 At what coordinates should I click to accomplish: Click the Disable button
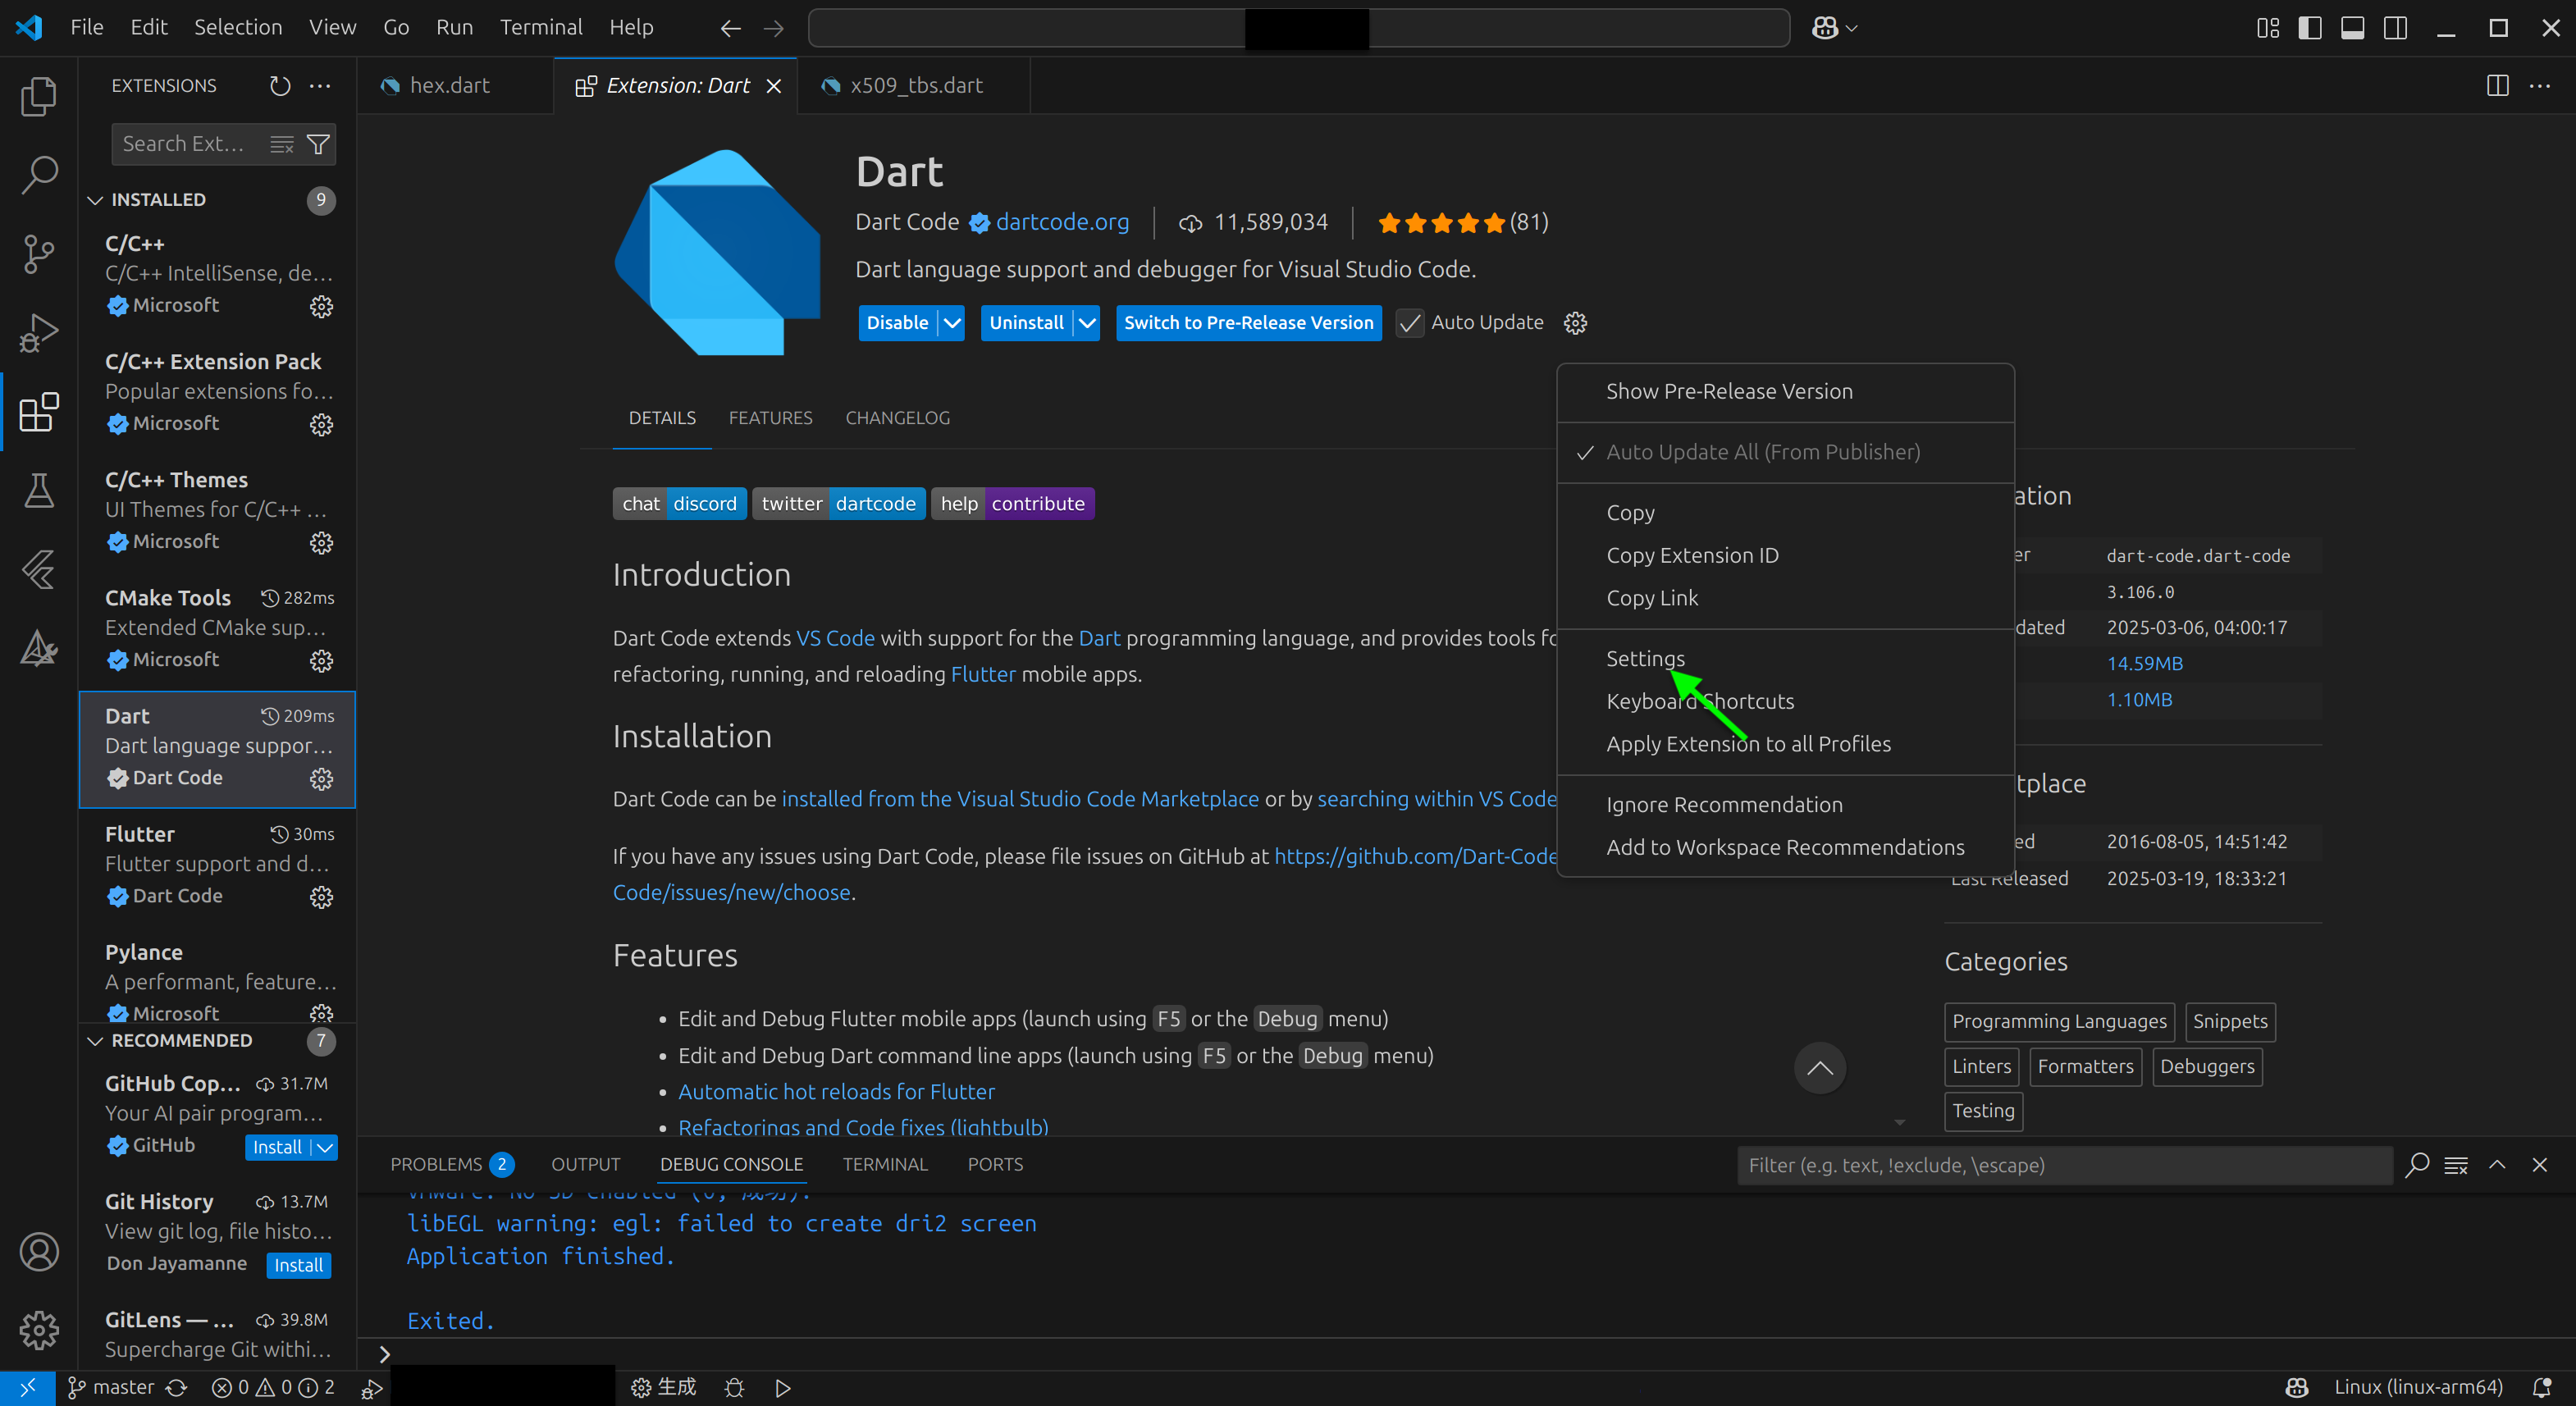click(897, 323)
